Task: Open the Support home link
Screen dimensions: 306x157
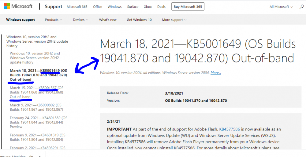Action: point(54,7)
